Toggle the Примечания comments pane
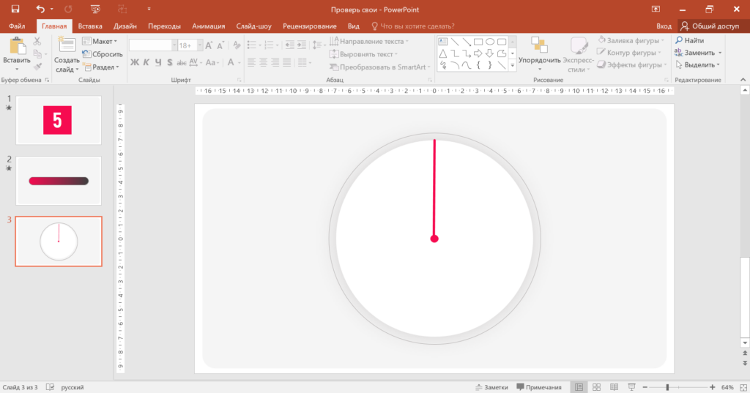Screen dimensions: 750x393 [x=539, y=386]
